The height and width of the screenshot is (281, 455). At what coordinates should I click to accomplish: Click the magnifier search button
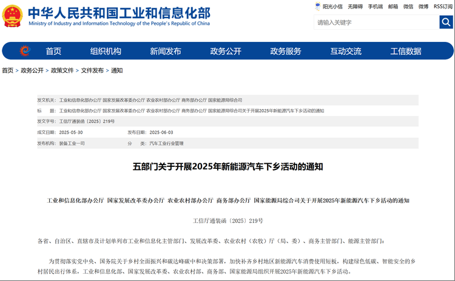point(446,22)
